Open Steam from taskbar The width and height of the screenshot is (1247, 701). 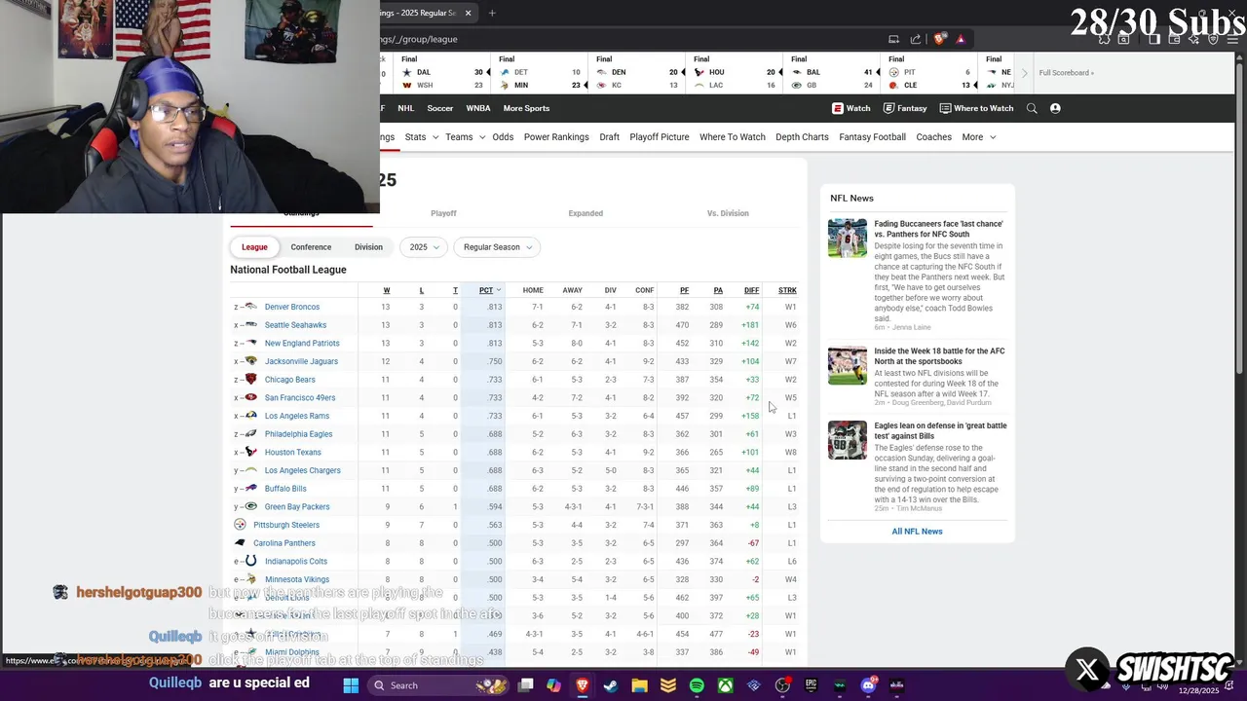pyautogui.click(x=611, y=685)
